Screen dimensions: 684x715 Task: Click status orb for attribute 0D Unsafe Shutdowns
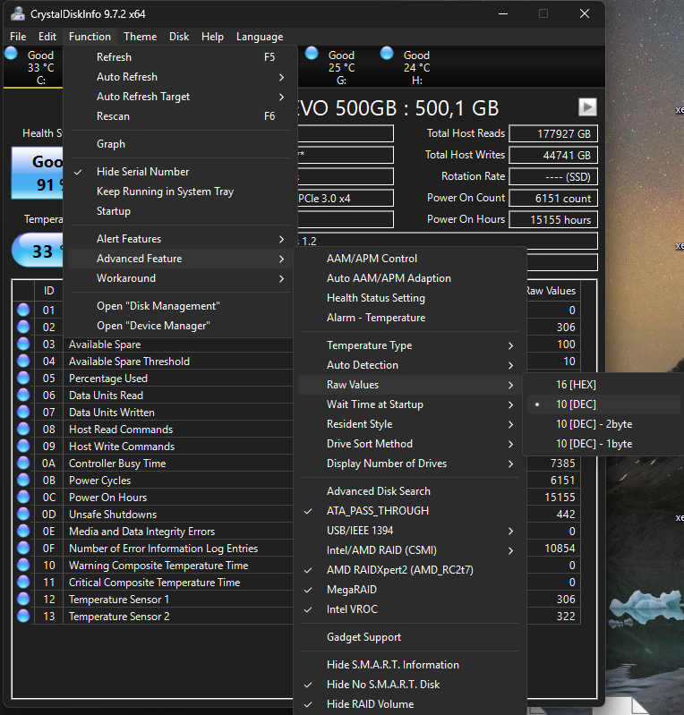[23, 514]
